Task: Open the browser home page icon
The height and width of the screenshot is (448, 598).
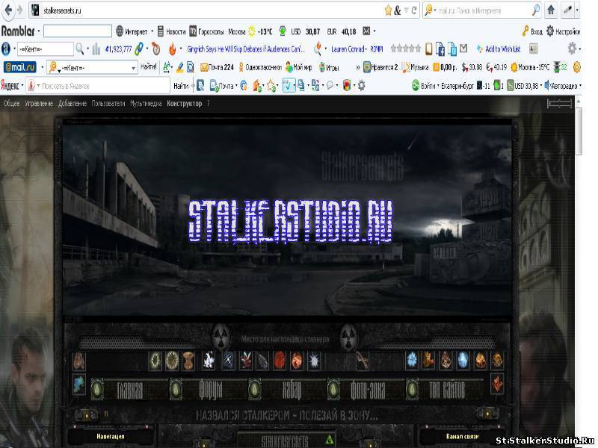Action: [551, 10]
